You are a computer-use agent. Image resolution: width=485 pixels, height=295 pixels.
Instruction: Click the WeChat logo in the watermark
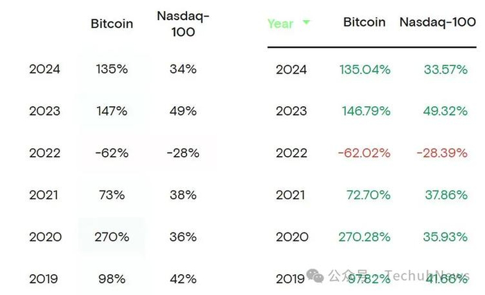(x=316, y=276)
